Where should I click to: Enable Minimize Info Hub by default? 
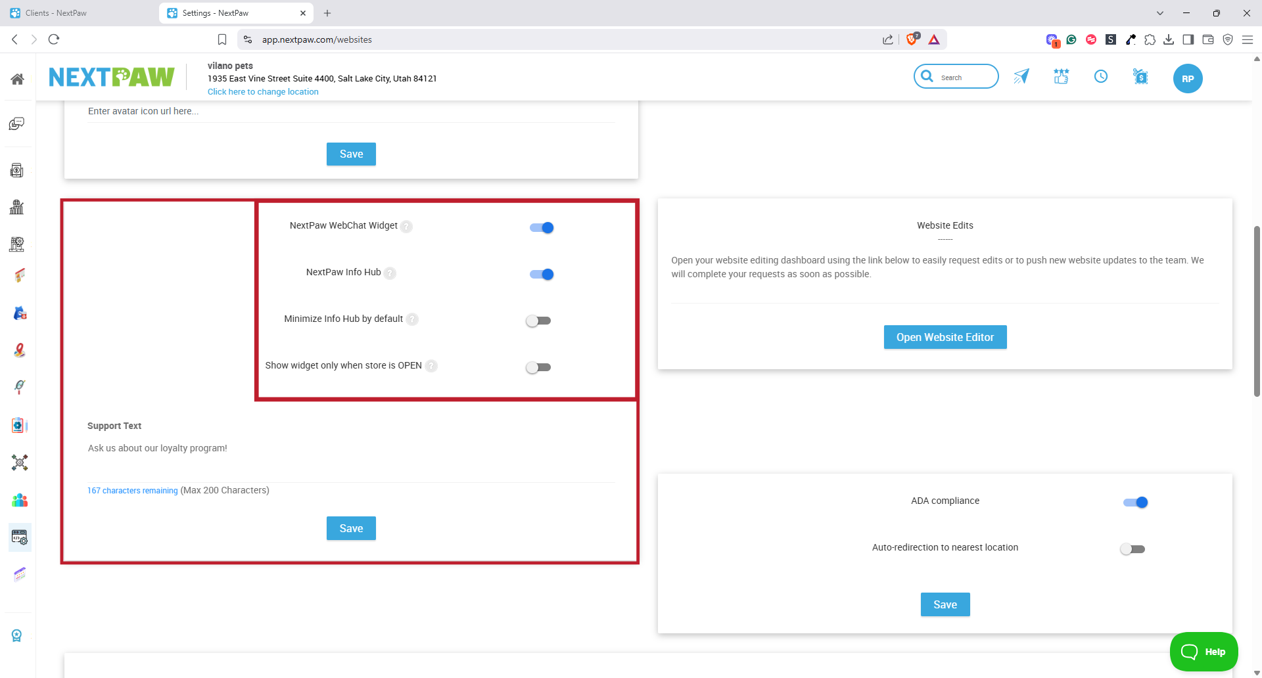click(538, 321)
